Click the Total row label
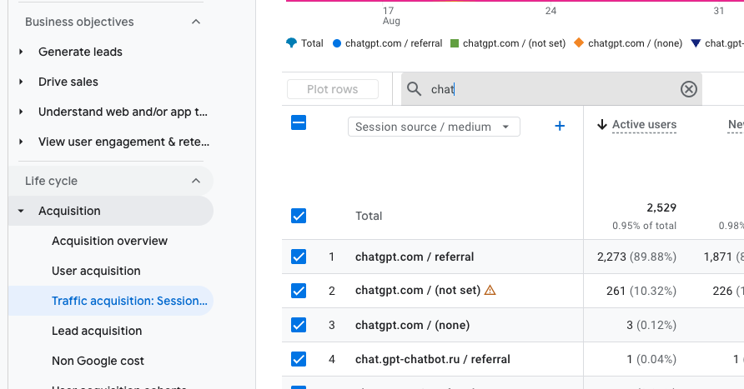744x389 pixels. (369, 216)
